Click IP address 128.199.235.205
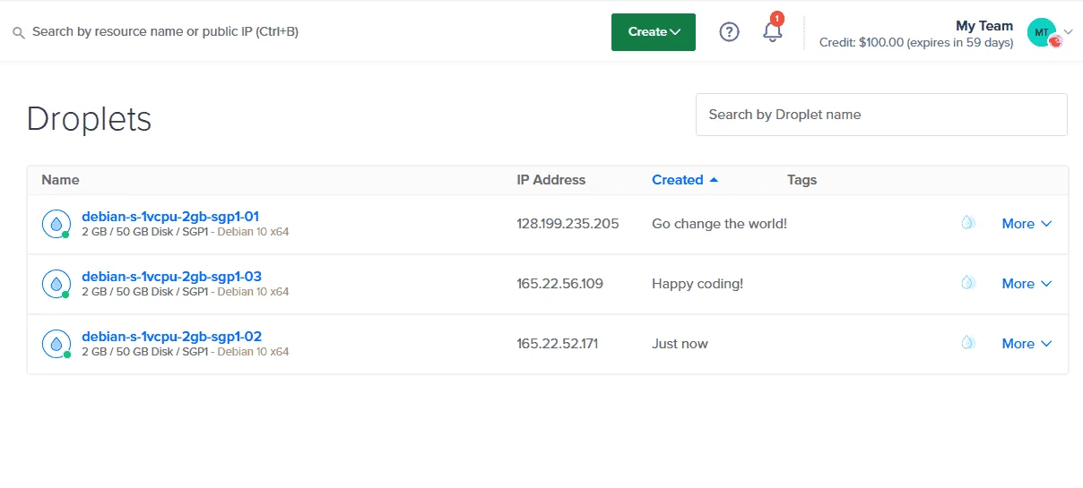This screenshot has width=1083, height=488. 567,224
